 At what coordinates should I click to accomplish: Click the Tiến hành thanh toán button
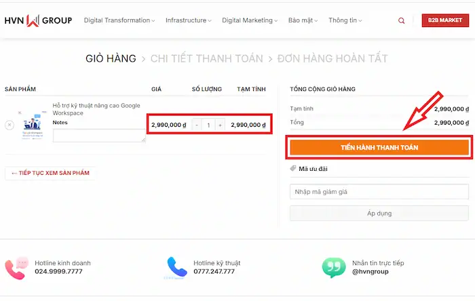[x=379, y=147]
